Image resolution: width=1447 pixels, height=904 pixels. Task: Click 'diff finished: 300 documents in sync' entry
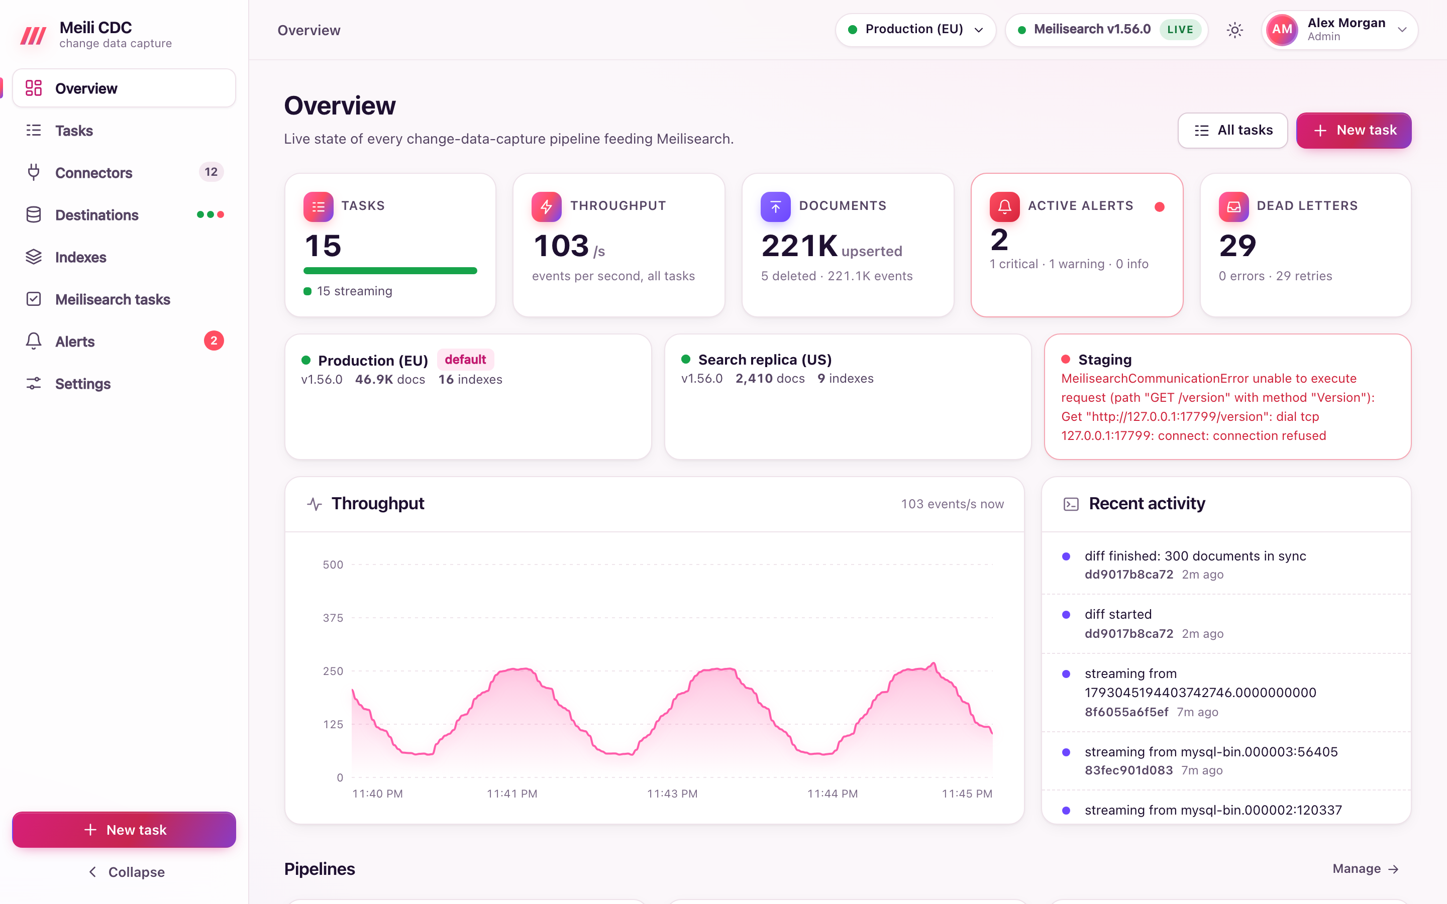[x=1226, y=564]
